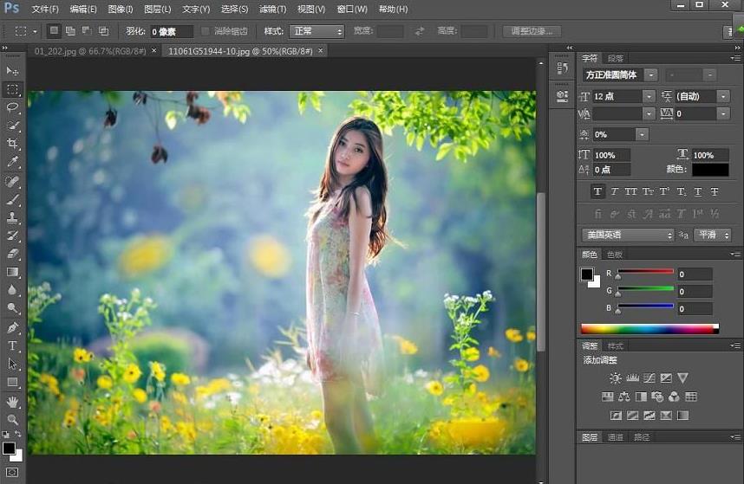This screenshot has height=484, width=744.
Task: Select the Lasso tool
Action: (12, 107)
